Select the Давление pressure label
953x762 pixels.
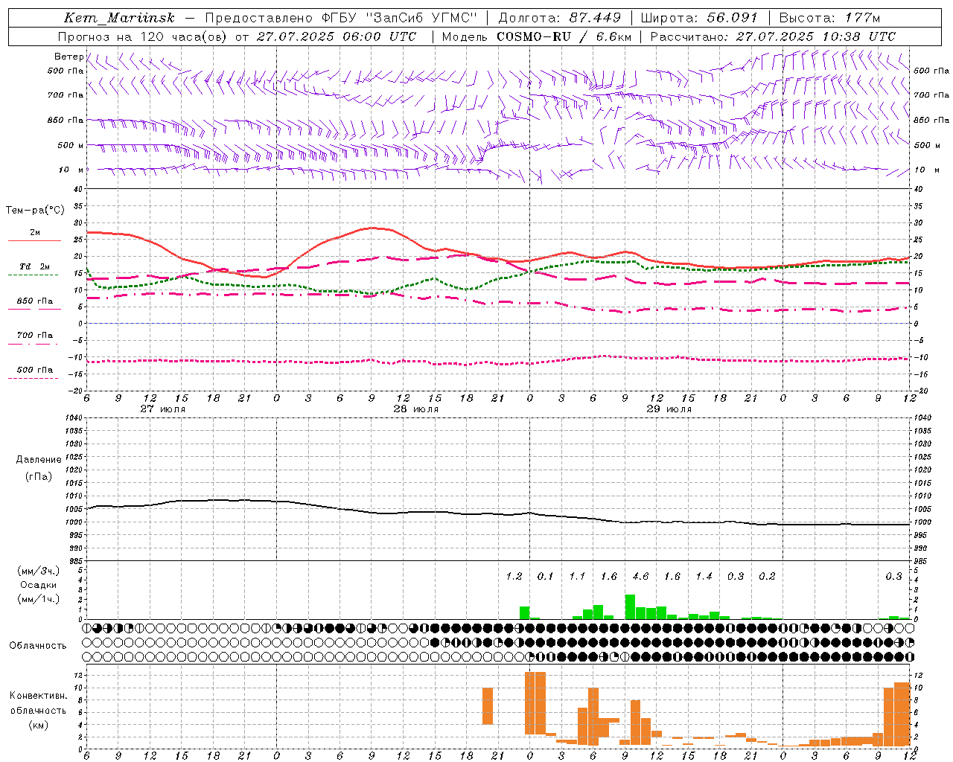pyautogui.click(x=39, y=460)
